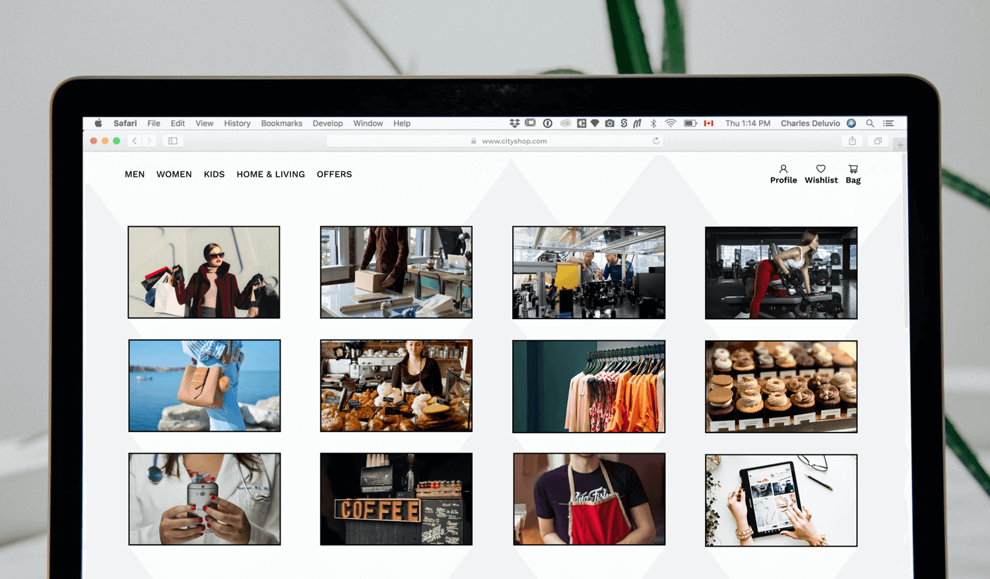Open the Develop menu
Viewport: 990px width, 579px height.
[327, 123]
